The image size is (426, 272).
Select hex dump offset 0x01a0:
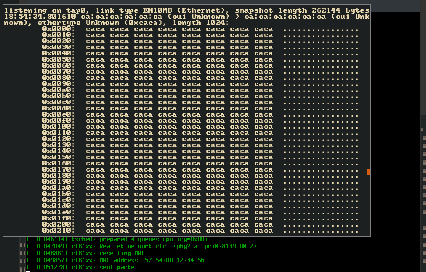point(59,188)
